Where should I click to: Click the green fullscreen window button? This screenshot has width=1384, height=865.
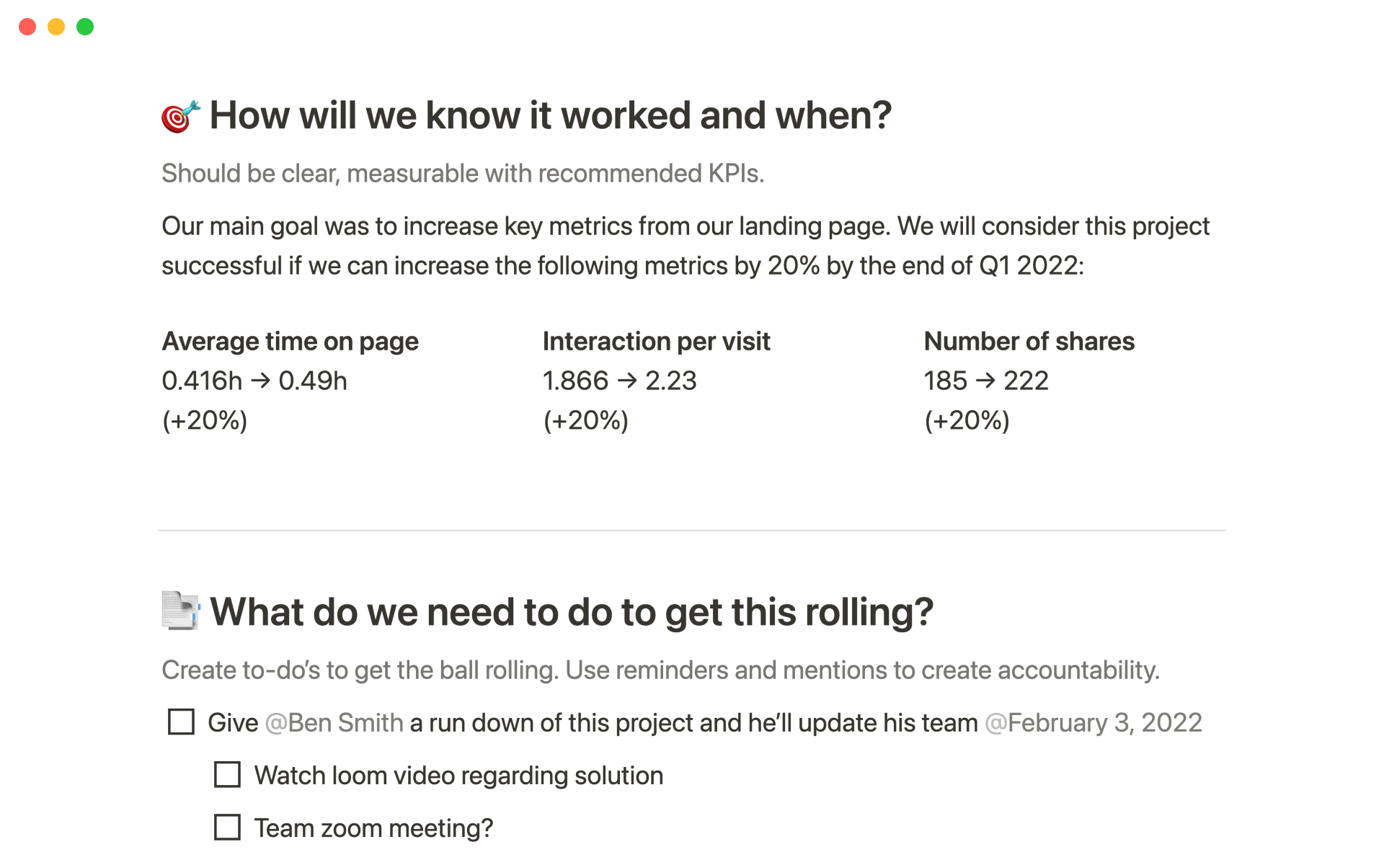click(85, 27)
